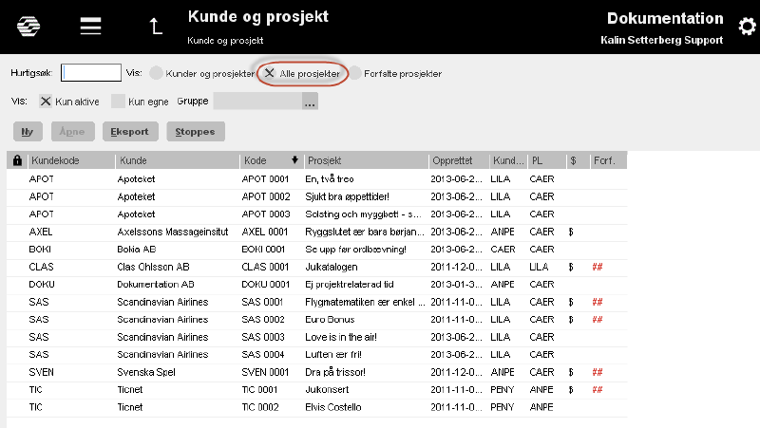Viewport: 760px width, 428px height.
Task: Select the BOKI 0001 project row
Action: (317, 250)
